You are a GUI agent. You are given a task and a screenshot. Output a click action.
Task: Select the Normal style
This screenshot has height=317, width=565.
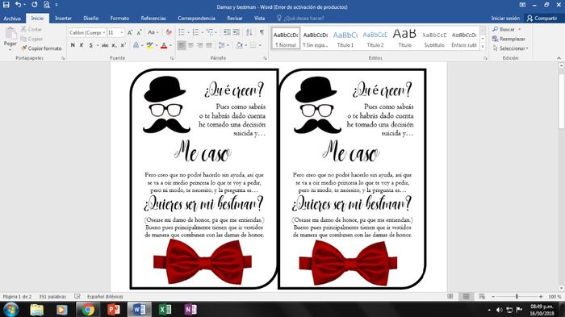[286, 39]
